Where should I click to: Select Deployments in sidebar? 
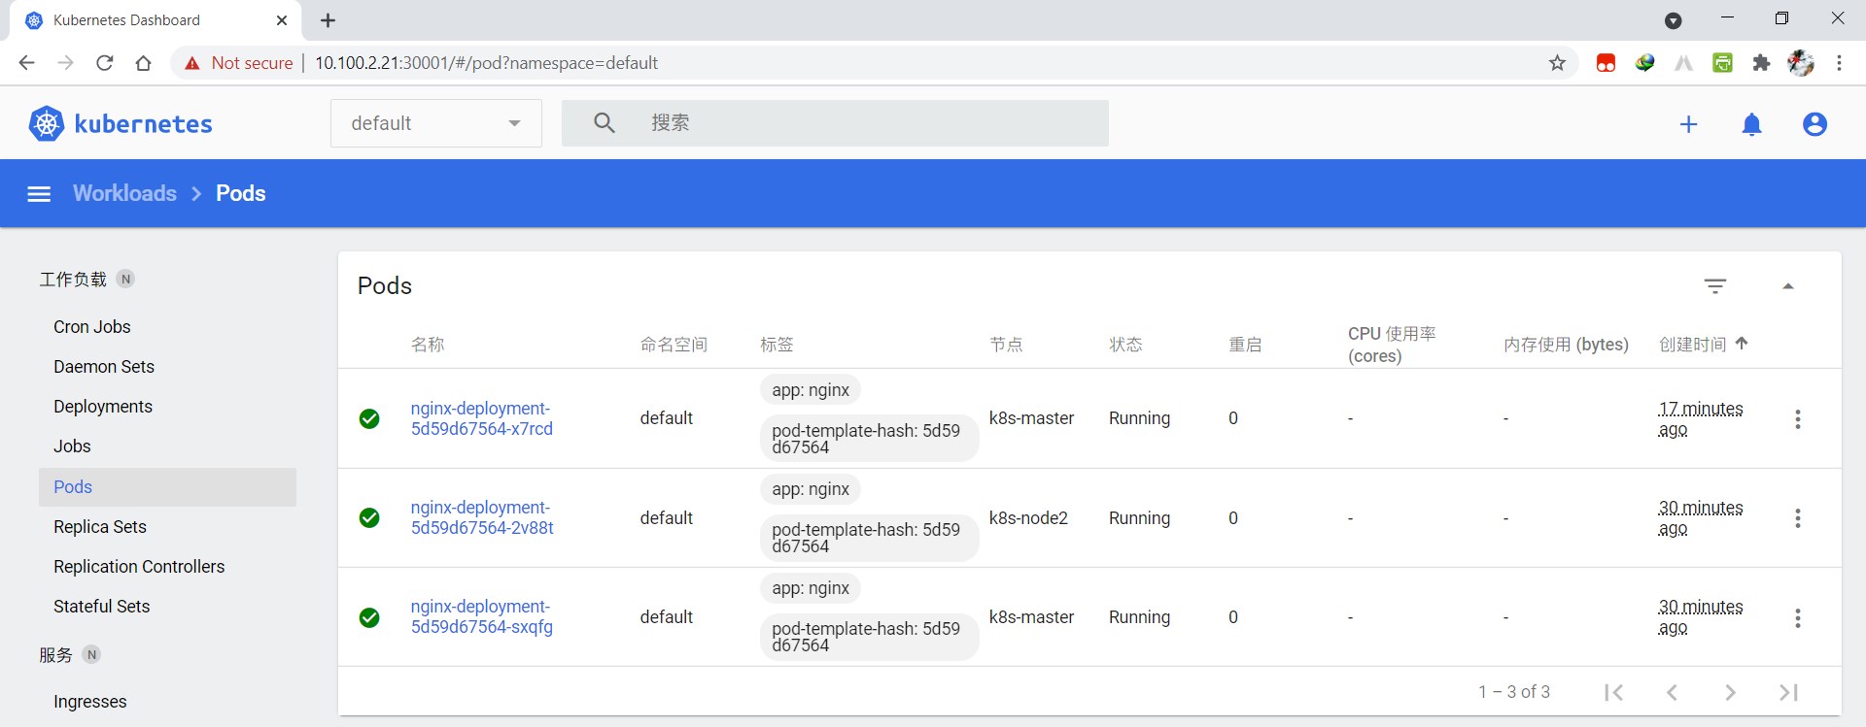coord(103,407)
